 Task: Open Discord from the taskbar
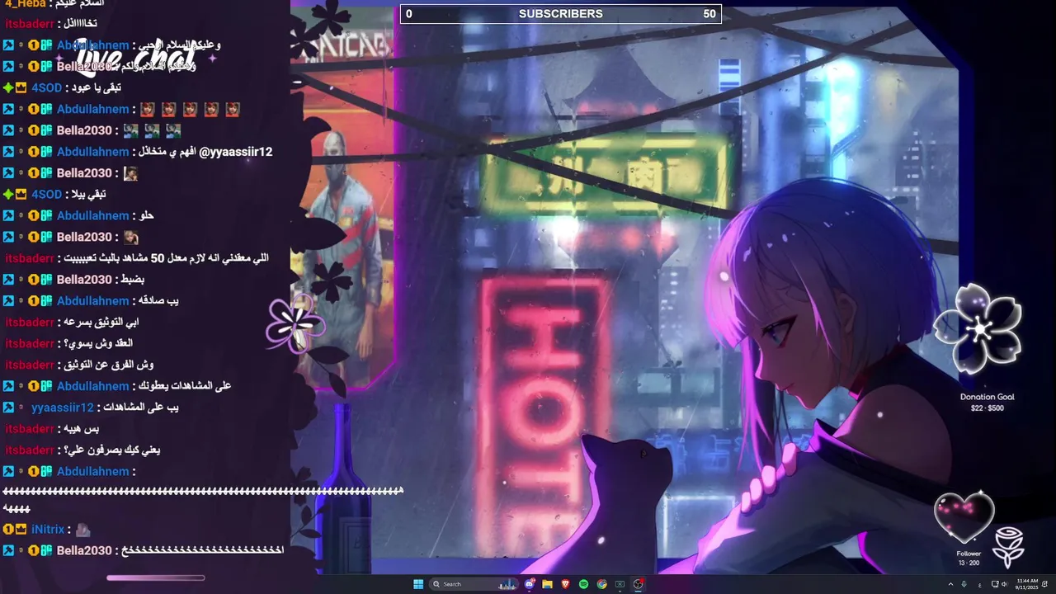pos(530,584)
